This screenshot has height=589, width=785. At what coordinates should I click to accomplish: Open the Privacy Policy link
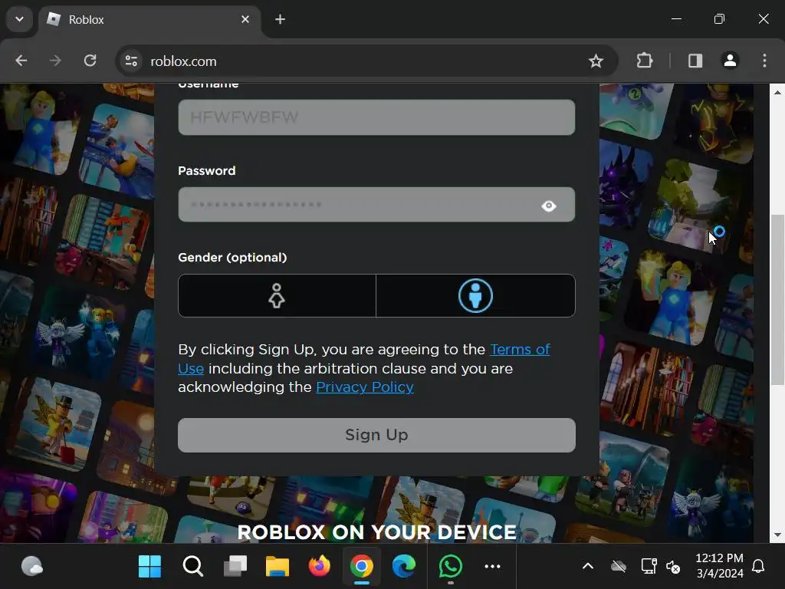point(364,387)
